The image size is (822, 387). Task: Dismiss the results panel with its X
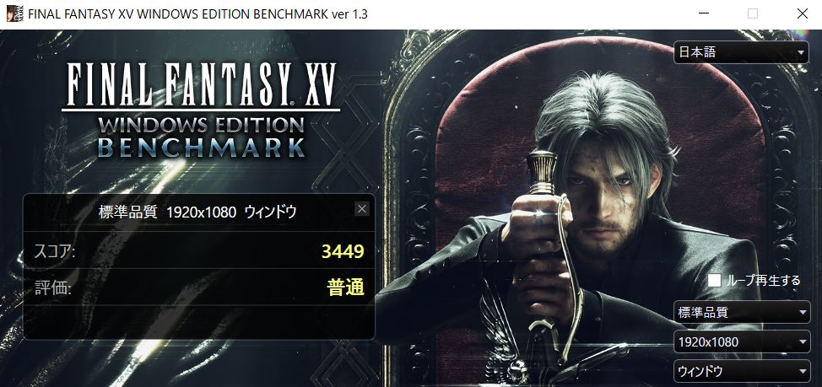click(x=362, y=209)
